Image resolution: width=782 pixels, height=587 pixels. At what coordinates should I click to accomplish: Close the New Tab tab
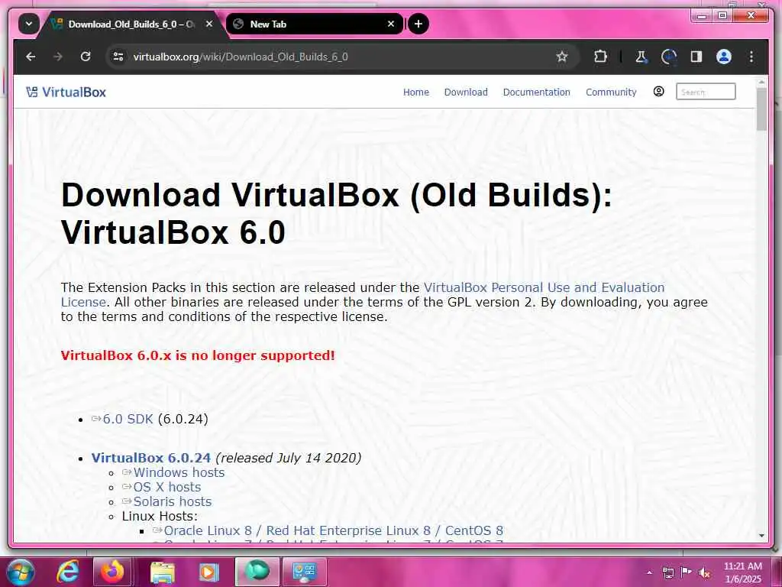tap(391, 24)
